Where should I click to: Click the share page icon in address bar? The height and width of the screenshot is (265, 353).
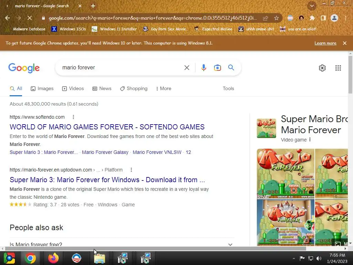265,18
